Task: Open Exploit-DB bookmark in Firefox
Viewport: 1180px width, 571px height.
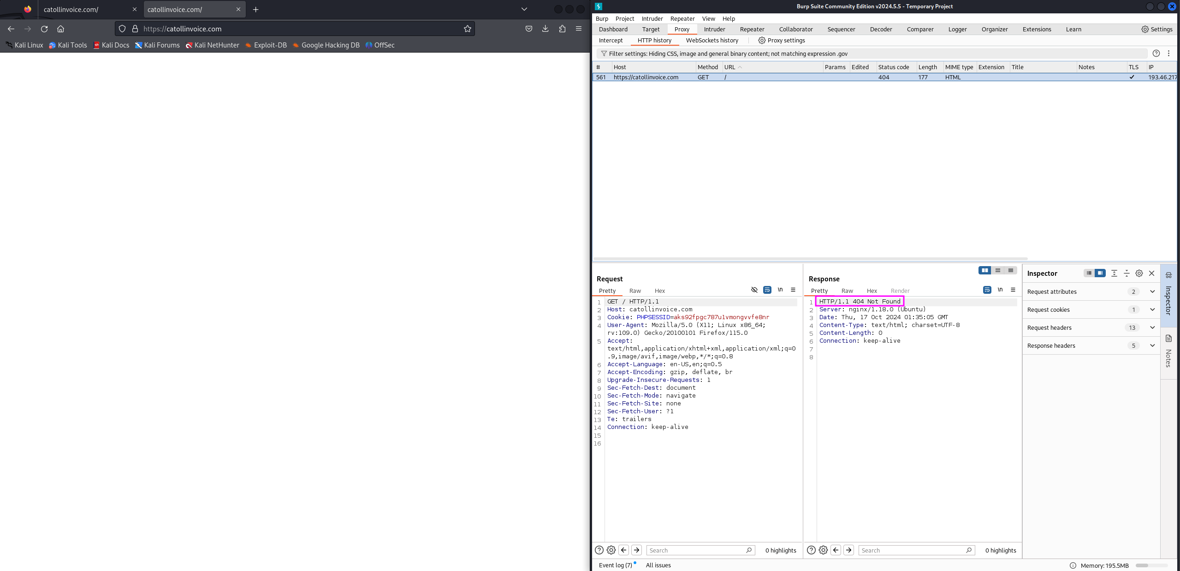Action: click(266, 45)
